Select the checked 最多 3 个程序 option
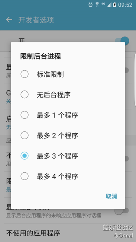 coord(68,156)
